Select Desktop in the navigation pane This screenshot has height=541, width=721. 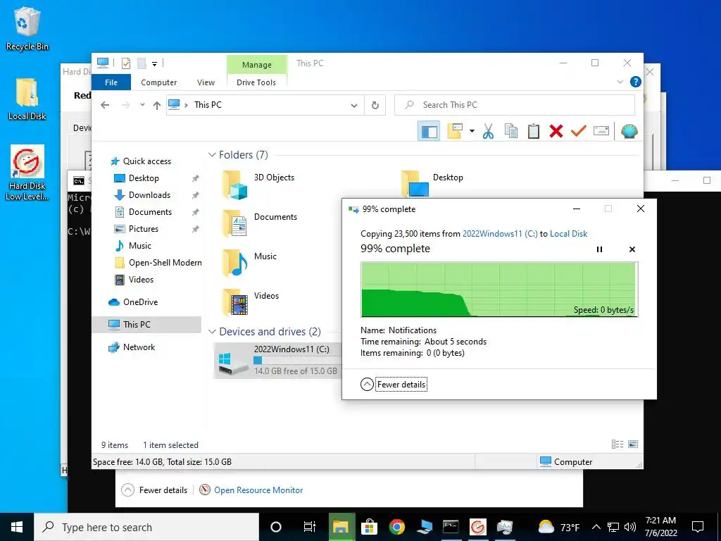(x=144, y=178)
